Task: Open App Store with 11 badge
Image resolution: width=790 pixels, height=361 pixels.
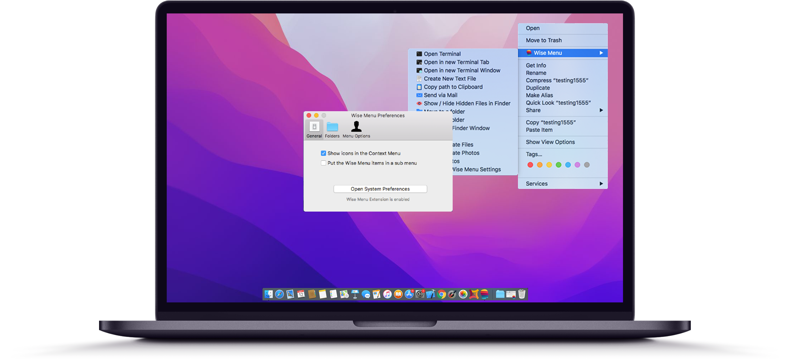Action: pos(409,294)
